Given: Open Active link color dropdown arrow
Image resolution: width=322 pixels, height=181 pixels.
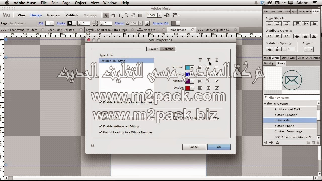Looking at the screenshot, I should (x=192, y=88).
